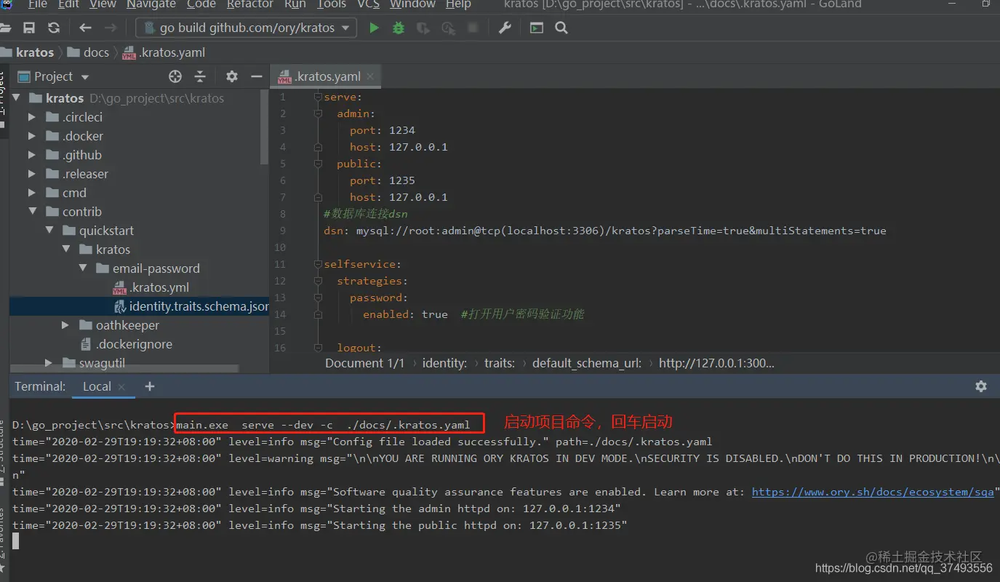The image size is (1000, 582).
Task: Click the Collapse All icon in Project panel
Action: 200,76
